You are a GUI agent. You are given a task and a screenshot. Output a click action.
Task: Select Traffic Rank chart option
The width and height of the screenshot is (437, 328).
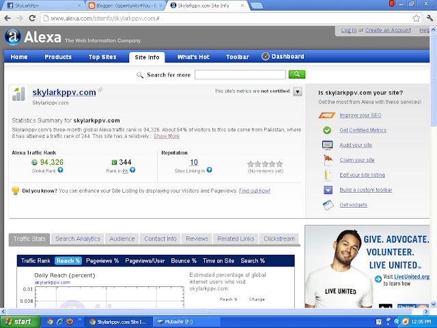[36, 261]
